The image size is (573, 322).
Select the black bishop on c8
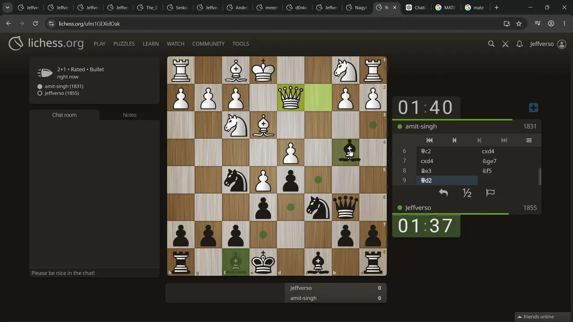318,262
